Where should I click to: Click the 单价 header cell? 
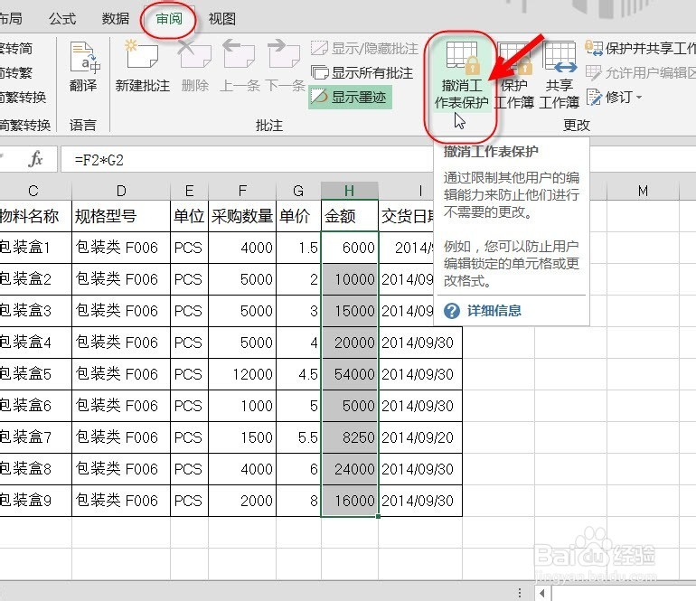click(298, 216)
